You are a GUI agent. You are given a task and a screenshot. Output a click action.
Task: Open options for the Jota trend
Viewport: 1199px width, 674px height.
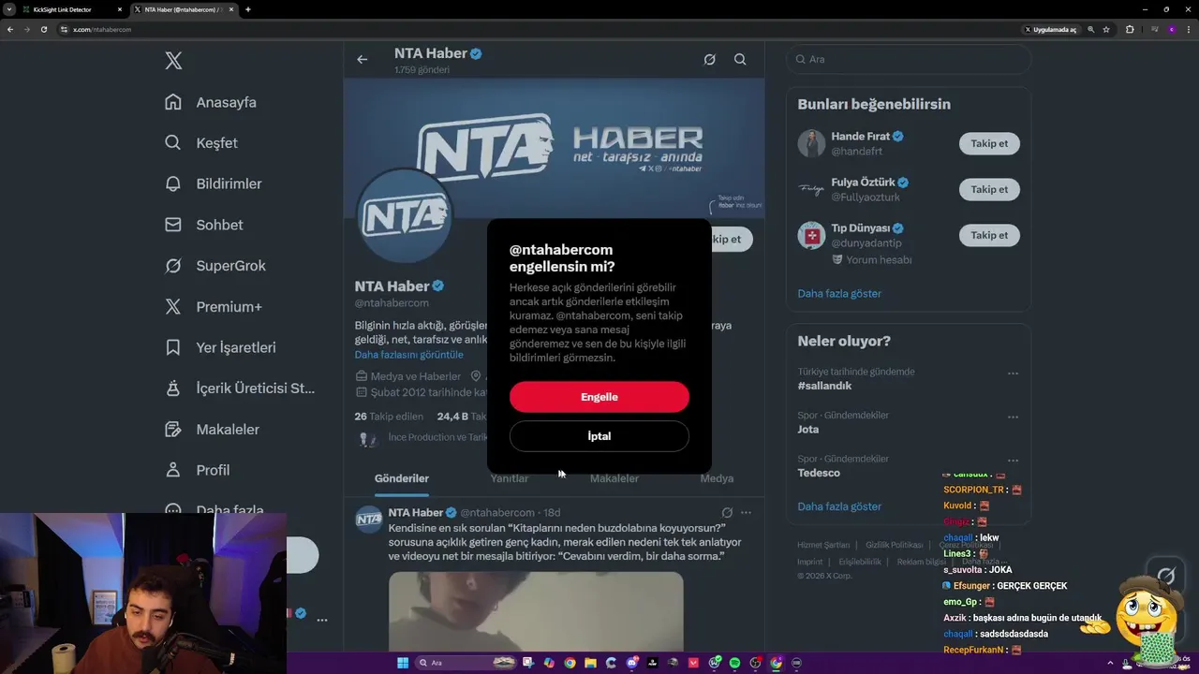pos(1013,418)
